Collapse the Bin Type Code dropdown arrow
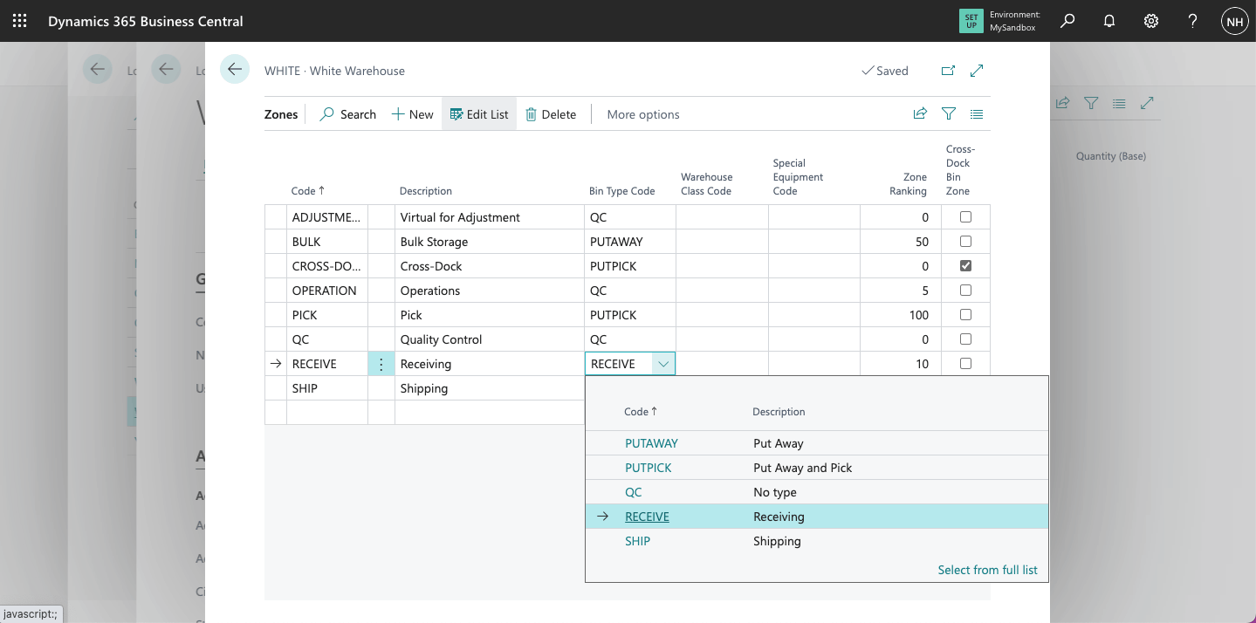Image resolution: width=1256 pixels, height=623 pixels. tap(663, 364)
